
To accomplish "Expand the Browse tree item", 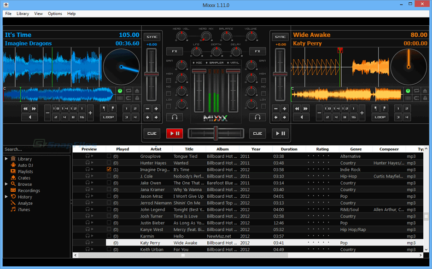I will click(x=6, y=184).
